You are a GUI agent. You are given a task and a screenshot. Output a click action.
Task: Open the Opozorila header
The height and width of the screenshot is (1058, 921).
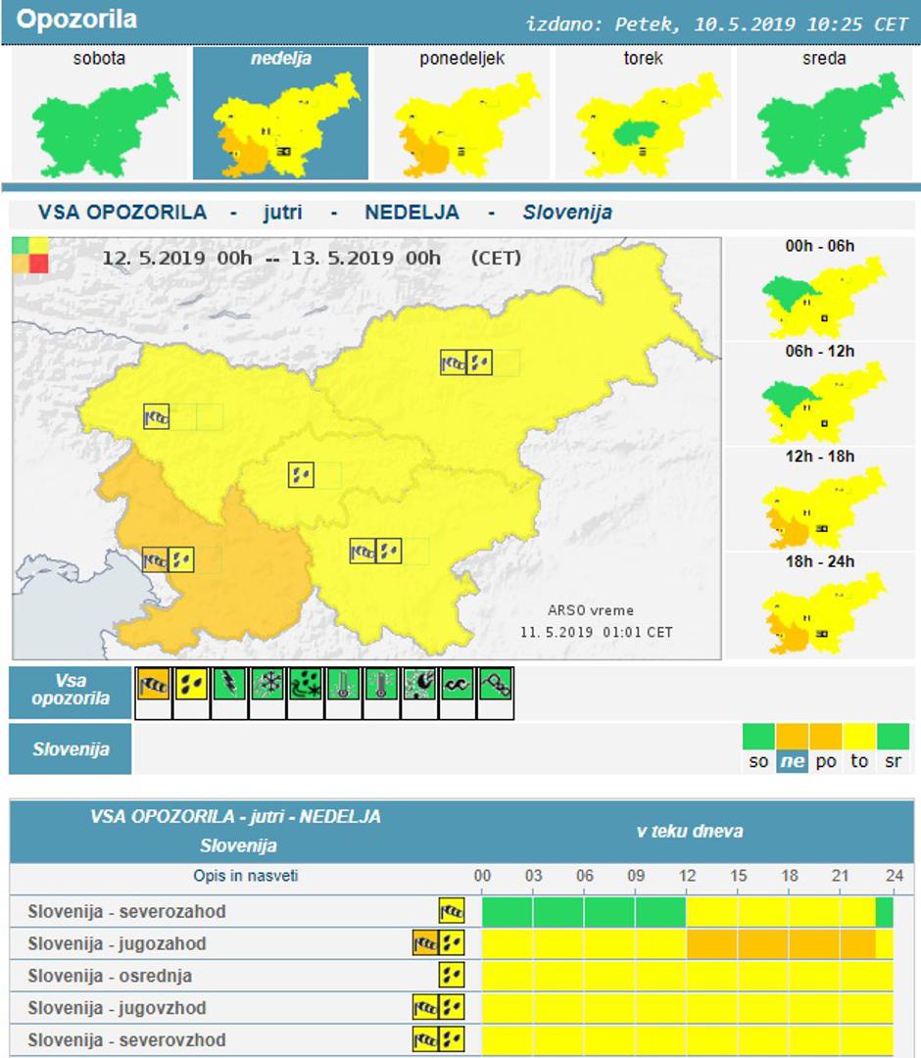78,18
